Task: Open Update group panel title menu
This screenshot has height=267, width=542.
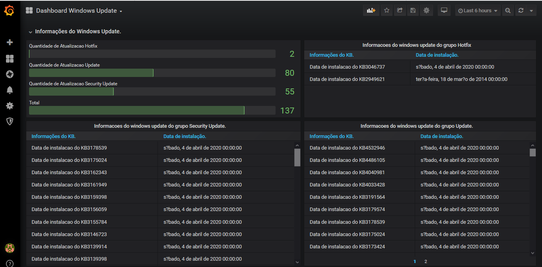Action: pos(417,126)
